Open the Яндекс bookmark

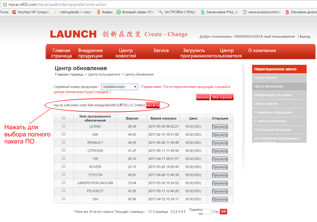click(104, 12)
